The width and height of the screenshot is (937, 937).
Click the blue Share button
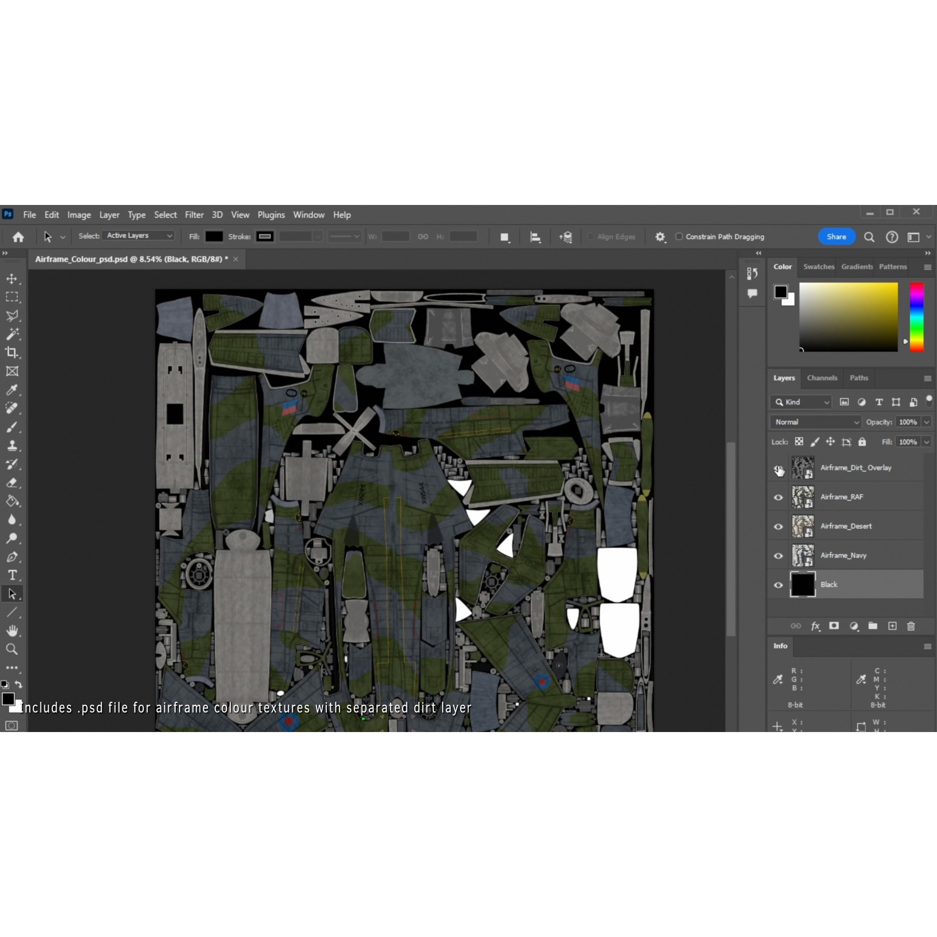pos(836,237)
